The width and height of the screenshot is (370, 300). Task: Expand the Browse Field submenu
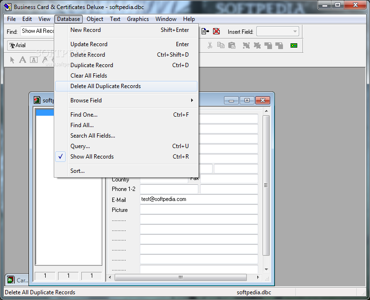coord(126,100)
